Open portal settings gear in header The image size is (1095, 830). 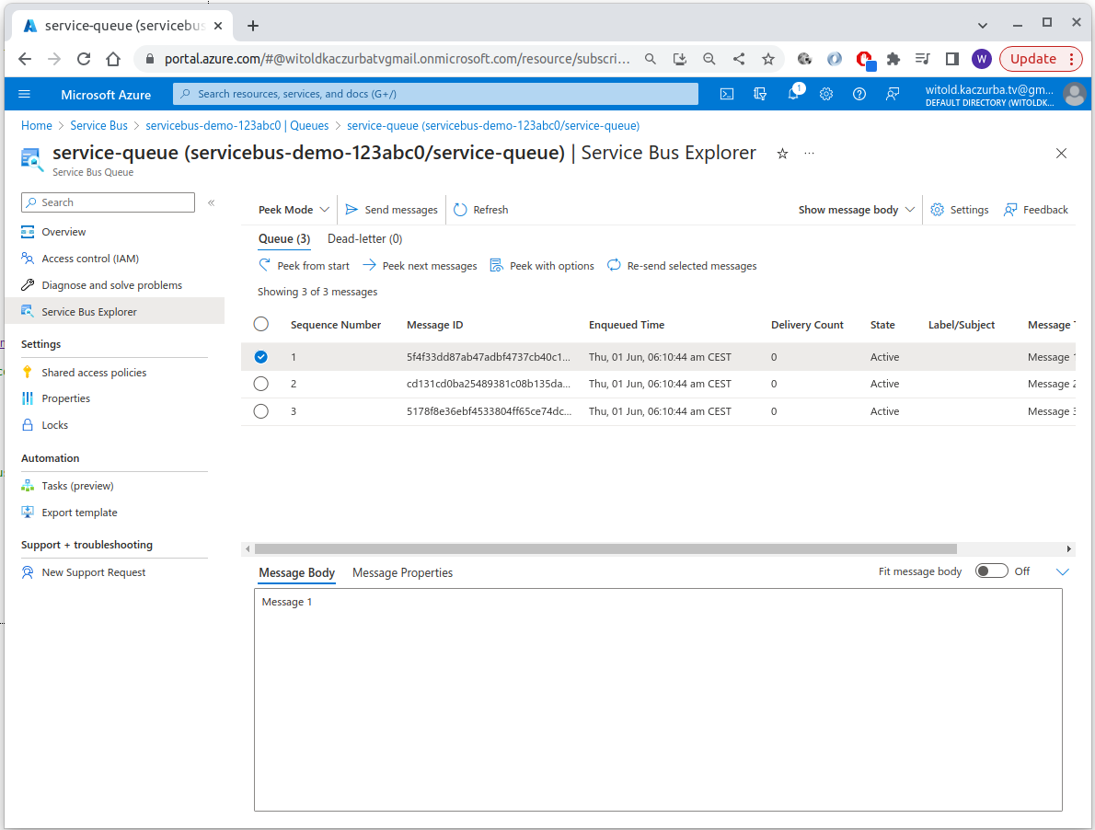click(x=826, y=94)
